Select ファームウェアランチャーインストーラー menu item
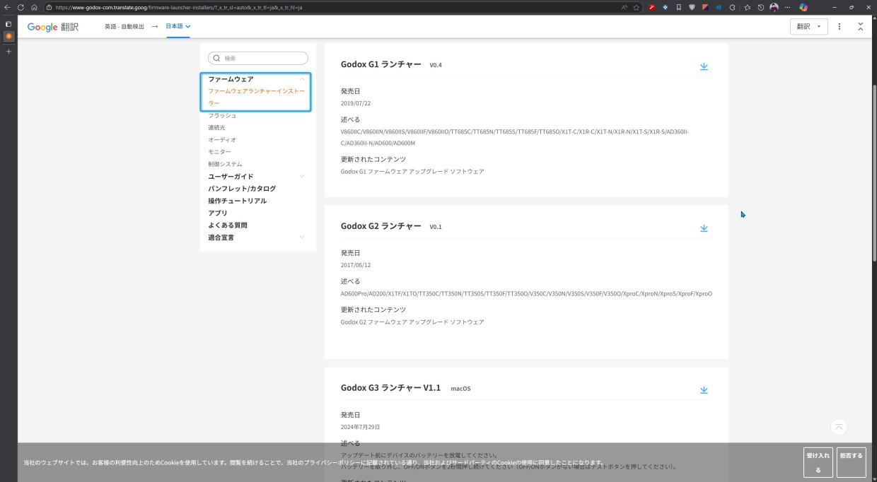The width and height of the screenshot is (877, 482). point(257,98)
